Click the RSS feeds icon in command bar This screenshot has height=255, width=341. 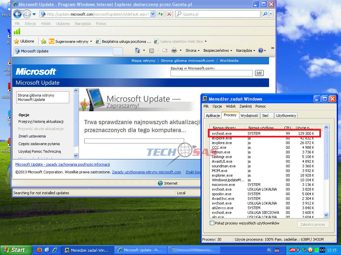152,51
